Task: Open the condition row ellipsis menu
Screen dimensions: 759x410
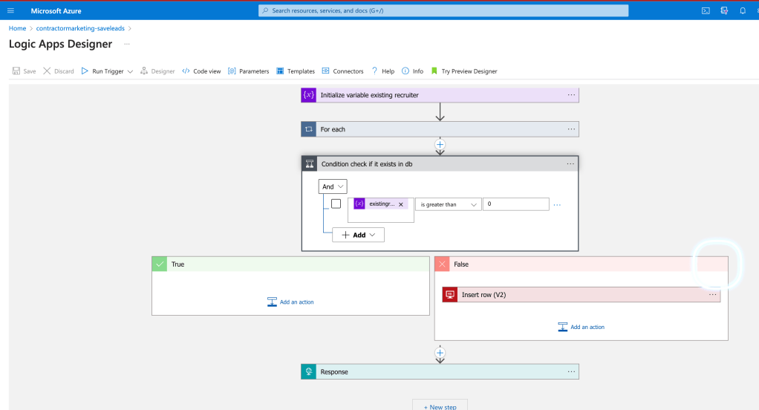Action: (557, 205)
